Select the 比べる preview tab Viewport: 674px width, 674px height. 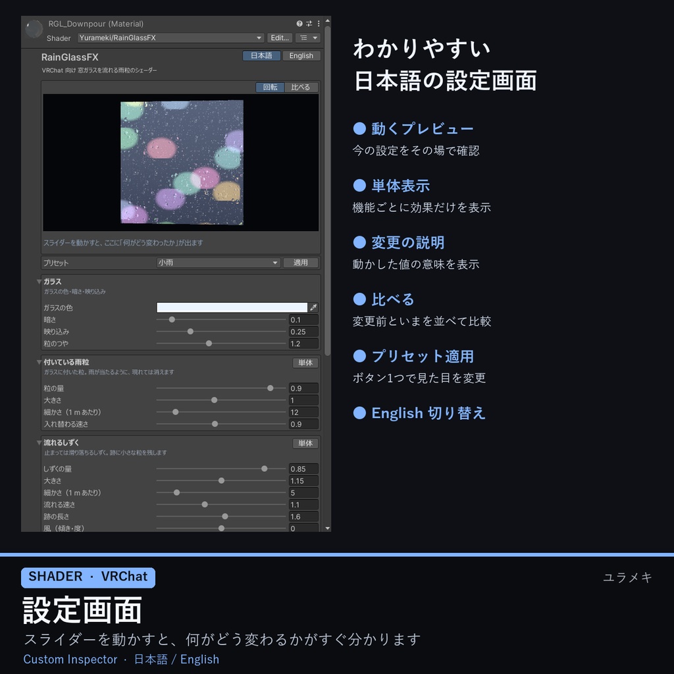pyautogui.click(x=300, y=88)
